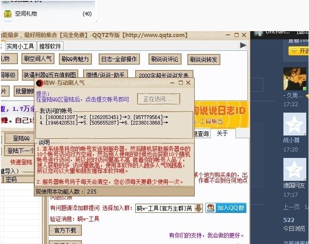Go to 上一页 in visitor list
This screenshot has height=244, width=309.
[x=291, y=207]
